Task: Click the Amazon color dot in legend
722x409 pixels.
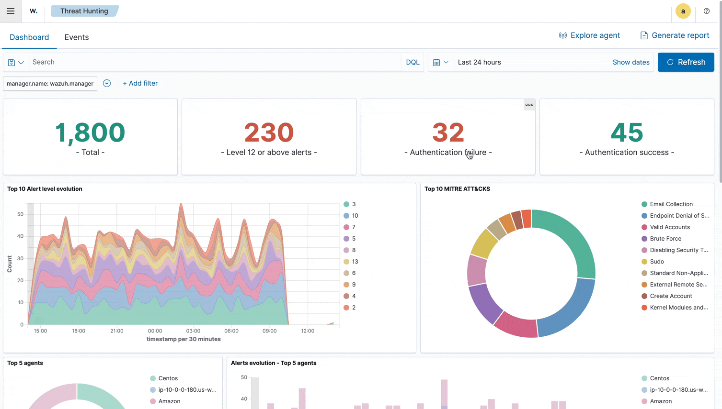Action: coord(154,401)
